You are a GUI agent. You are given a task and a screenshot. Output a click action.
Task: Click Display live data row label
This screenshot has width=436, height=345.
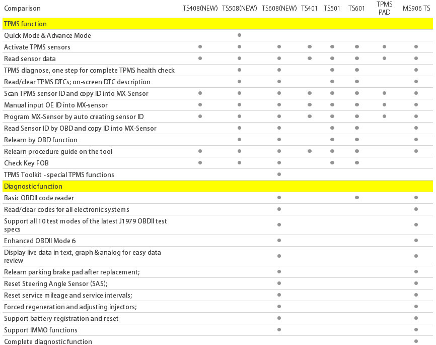point(82,256)
